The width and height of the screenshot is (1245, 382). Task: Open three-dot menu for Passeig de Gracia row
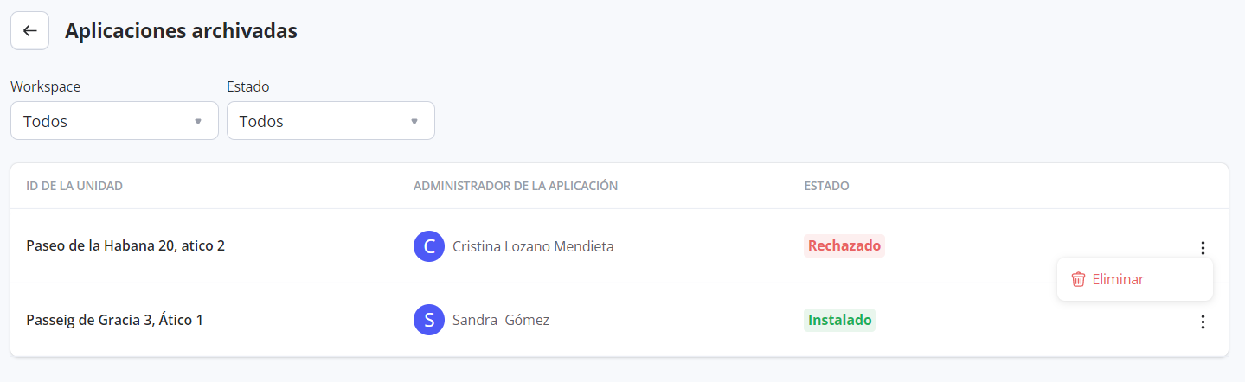click(1203, 322)
